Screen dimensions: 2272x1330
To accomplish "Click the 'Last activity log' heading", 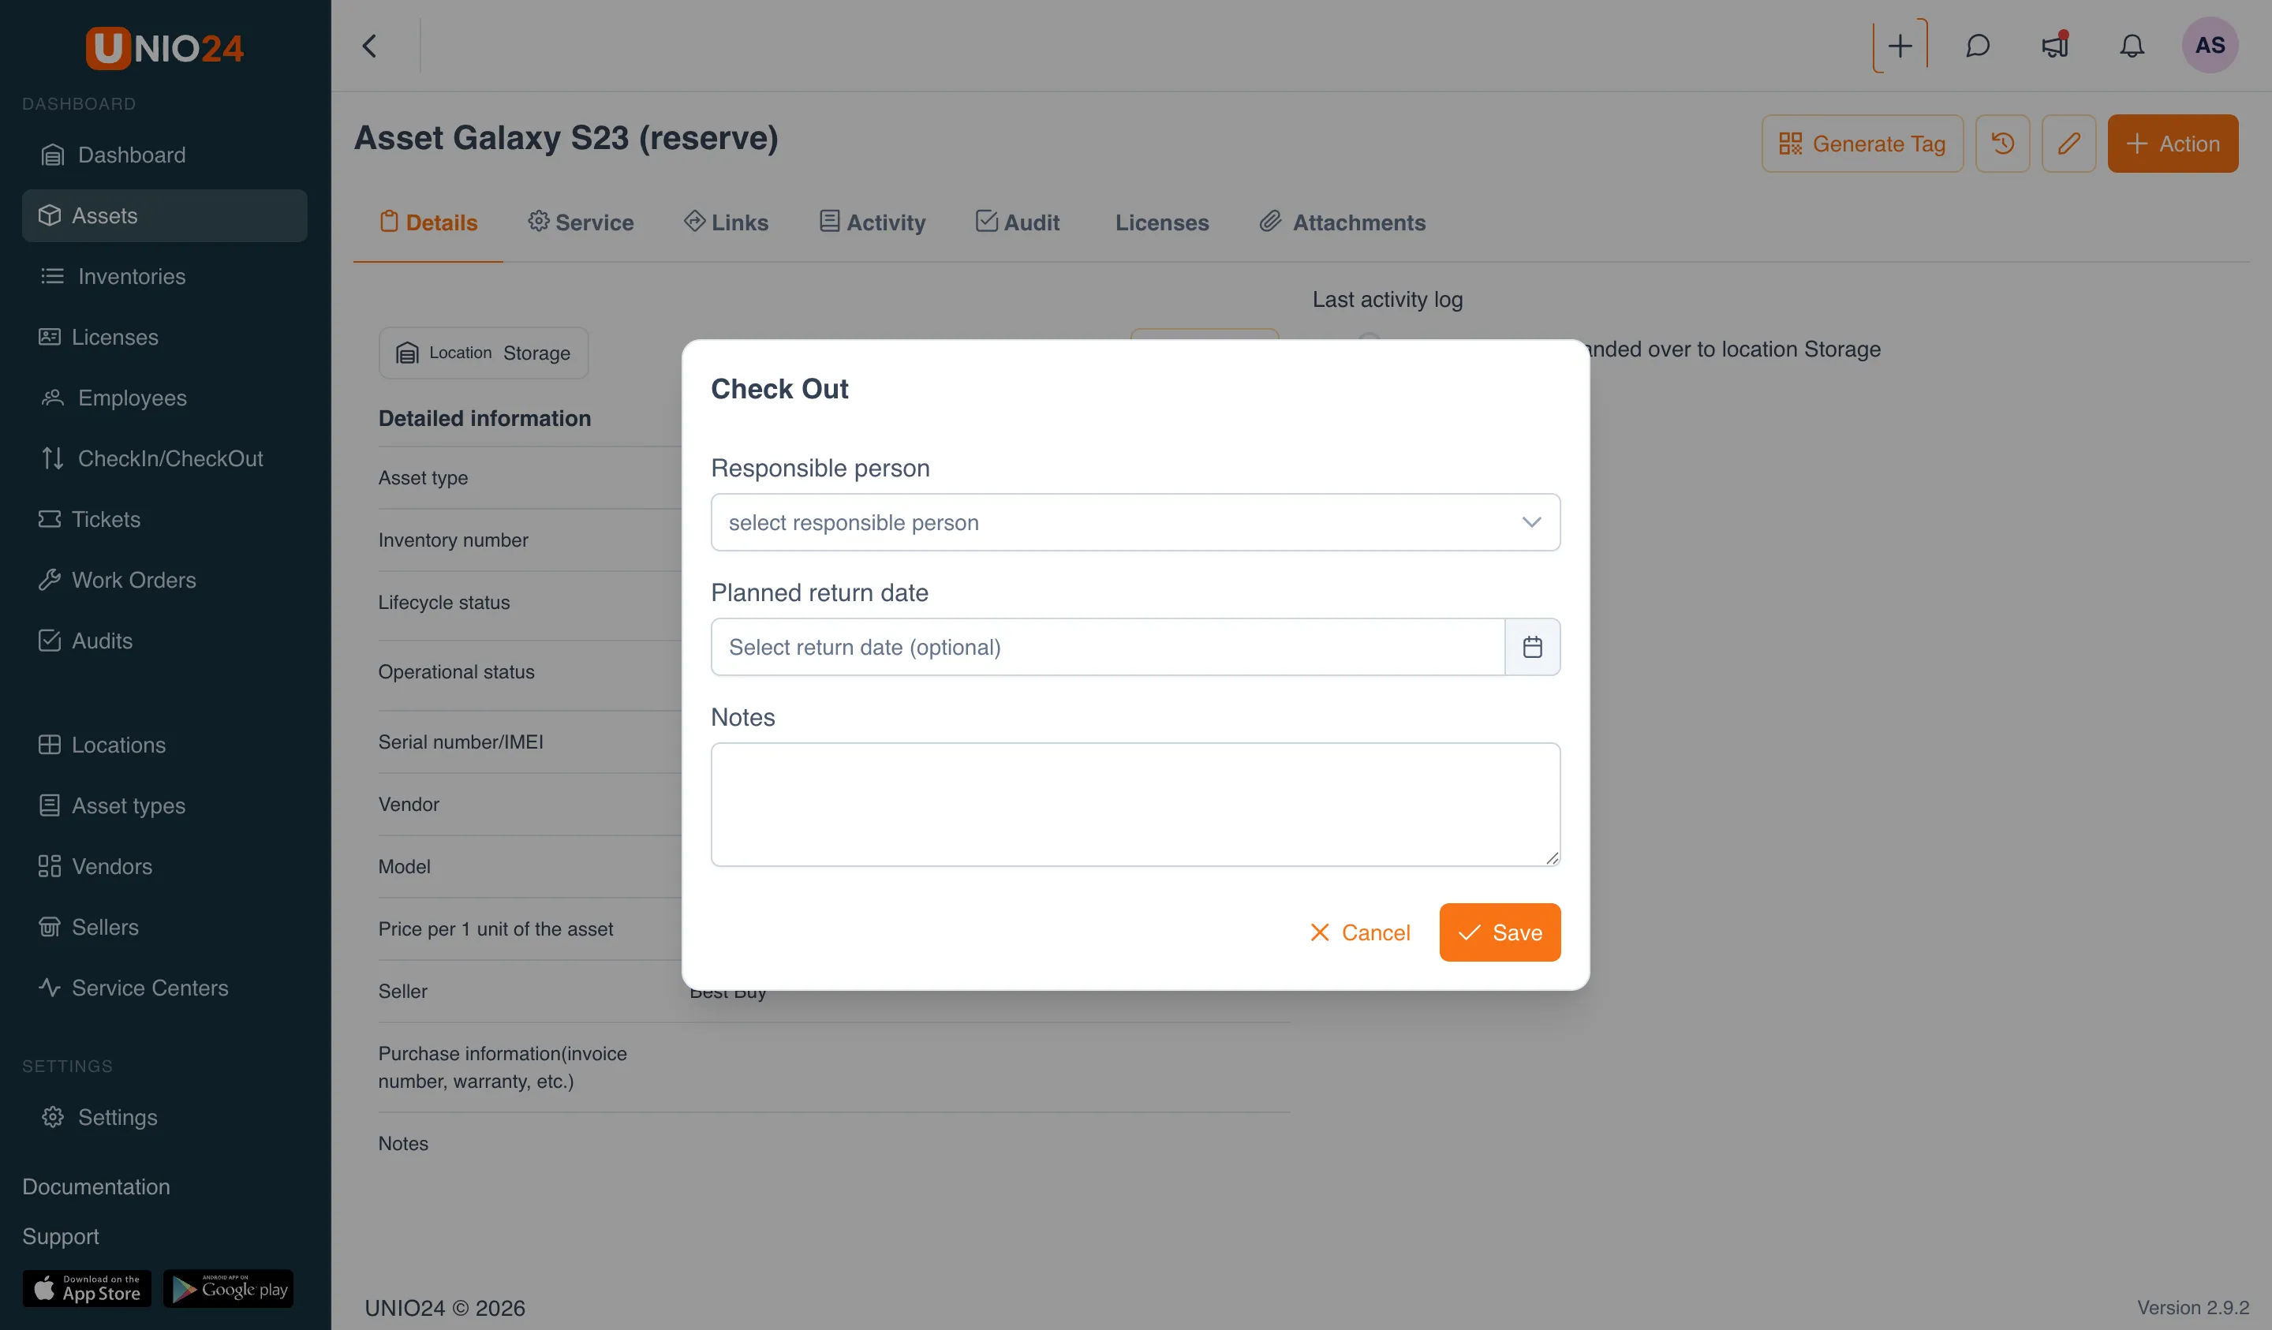I will [1388, 299].
